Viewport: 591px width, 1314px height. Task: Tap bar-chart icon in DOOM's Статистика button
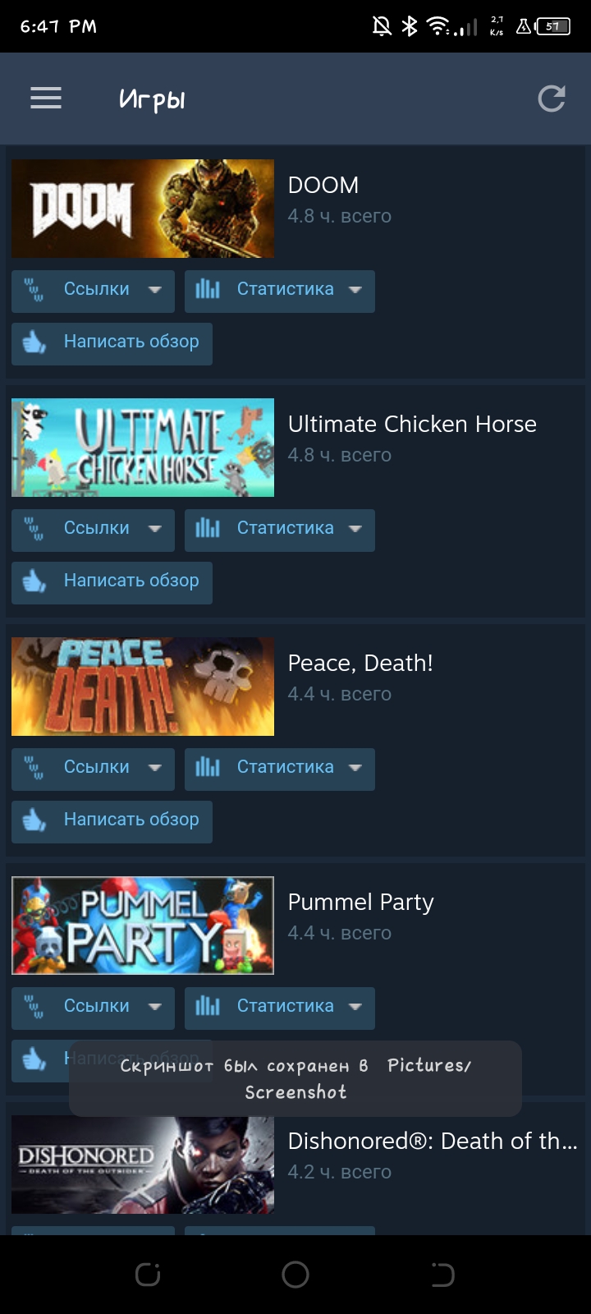pyautogui.click(x=208, y=289)
